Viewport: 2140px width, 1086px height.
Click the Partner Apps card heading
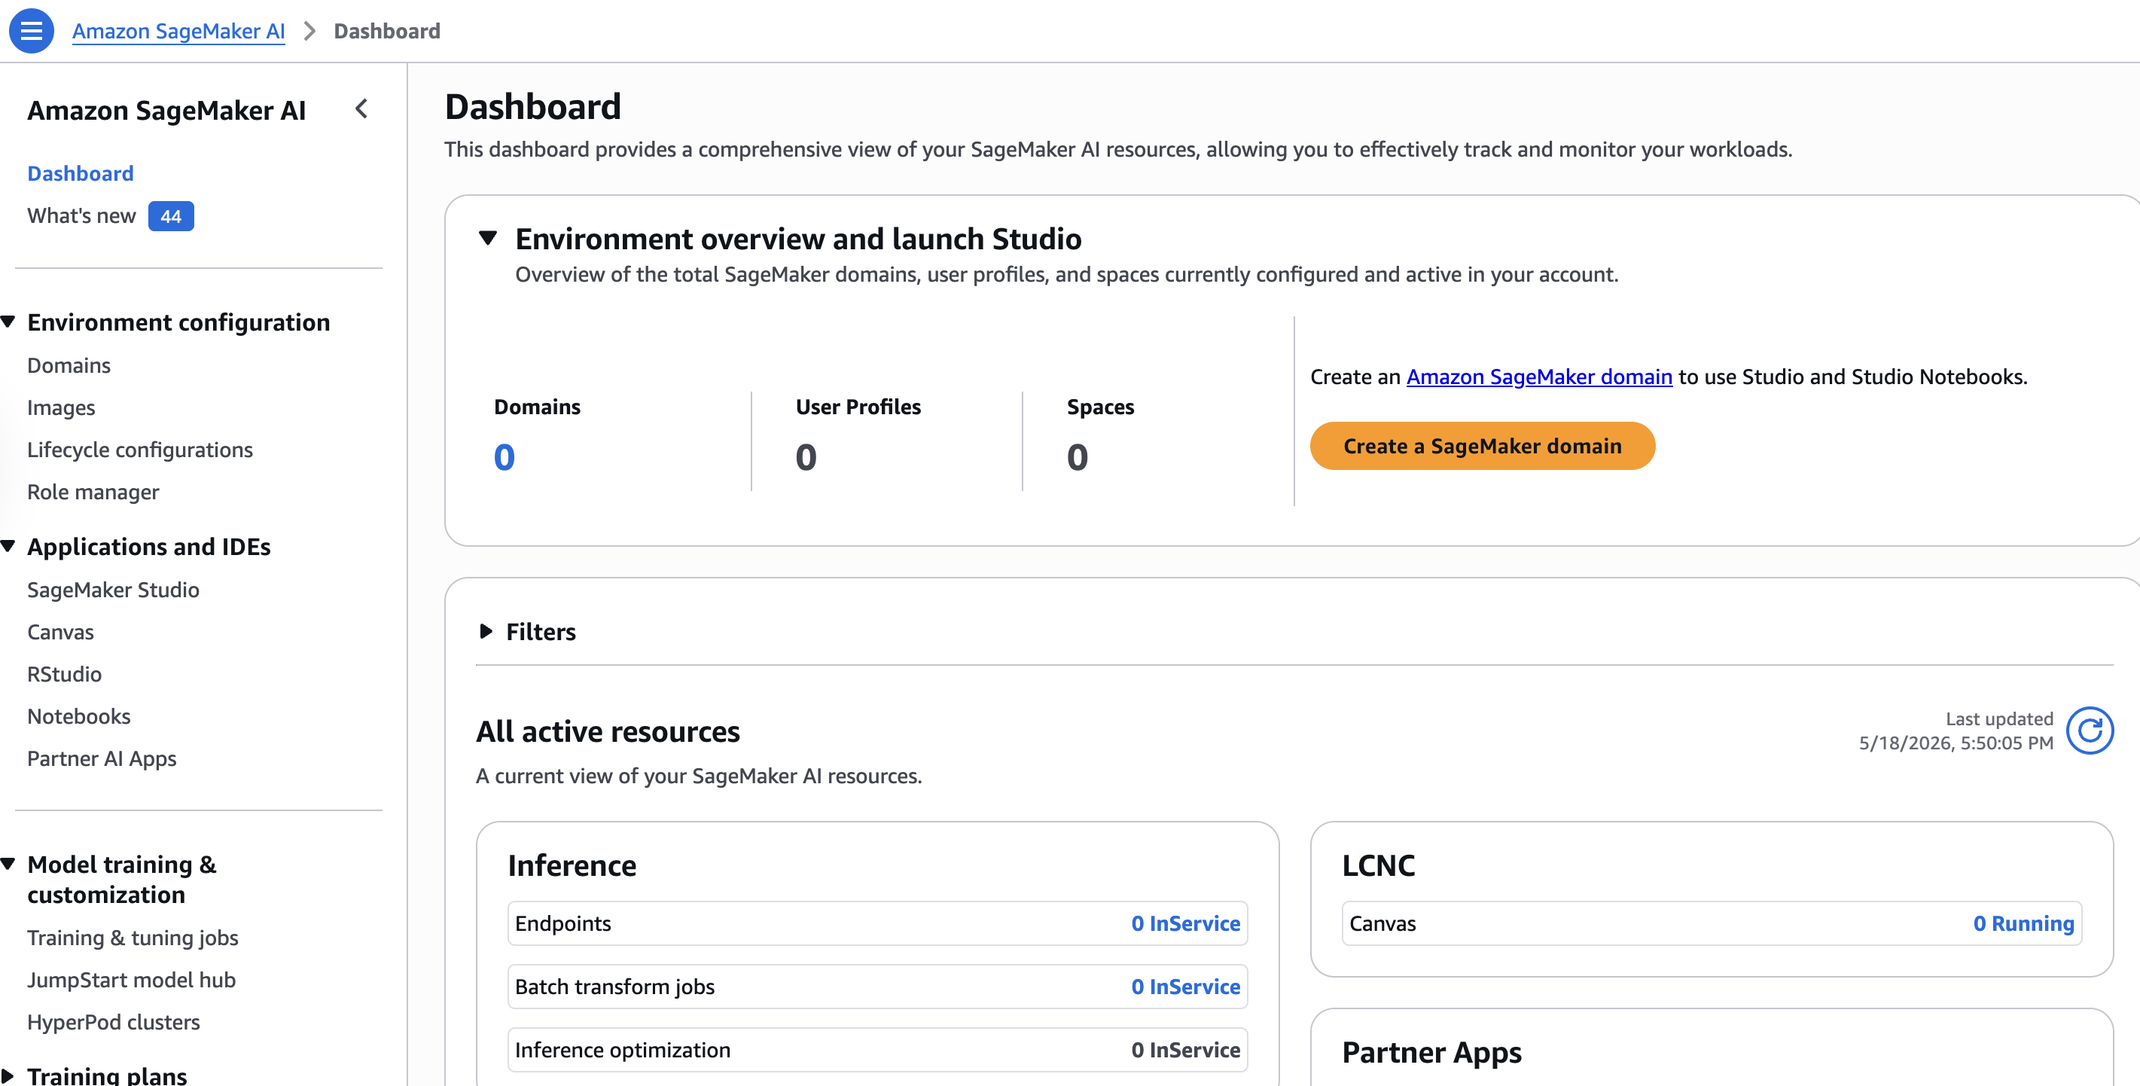1432,1052
